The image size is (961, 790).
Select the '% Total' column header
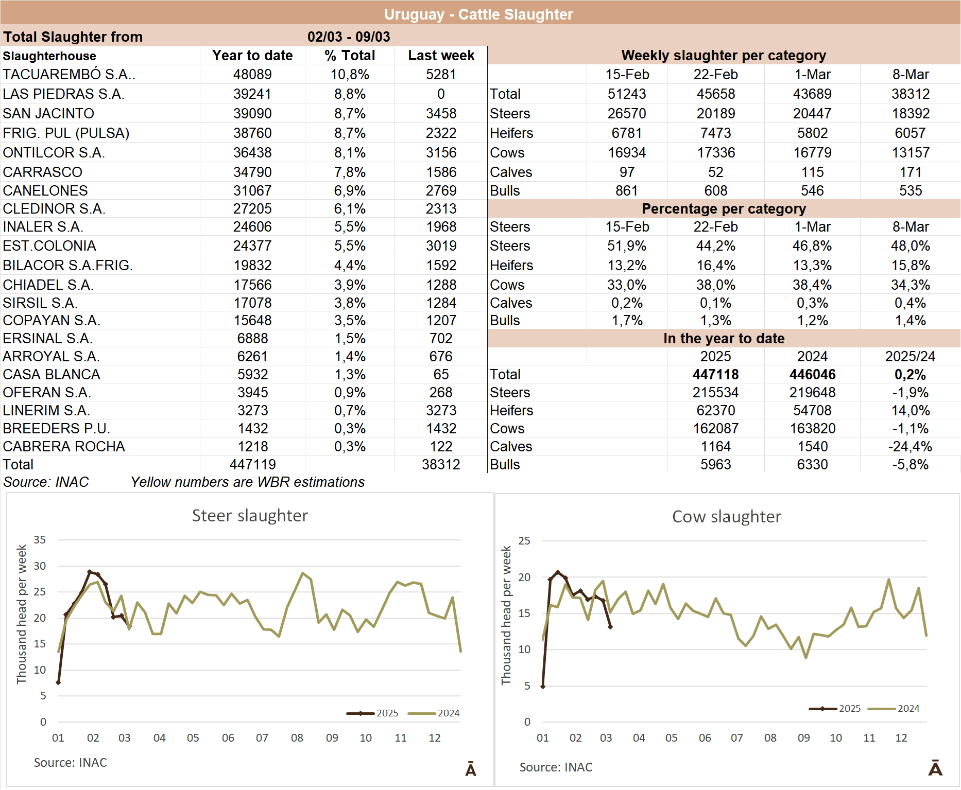[x=350, y=56]
